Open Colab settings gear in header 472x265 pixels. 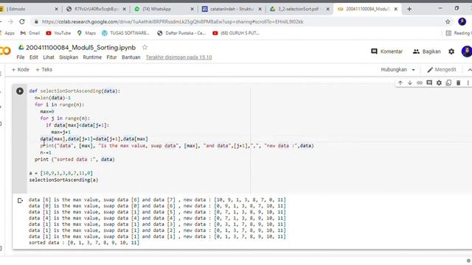pos(451,52)
